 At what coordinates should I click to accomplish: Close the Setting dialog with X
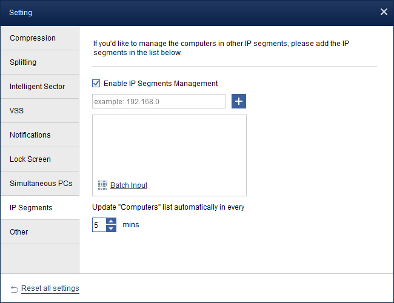coord(383,12)
